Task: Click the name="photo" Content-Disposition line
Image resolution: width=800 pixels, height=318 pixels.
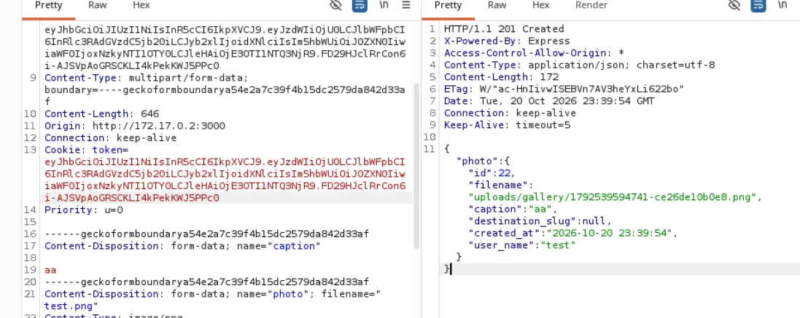Action: [x=213, y=294]
